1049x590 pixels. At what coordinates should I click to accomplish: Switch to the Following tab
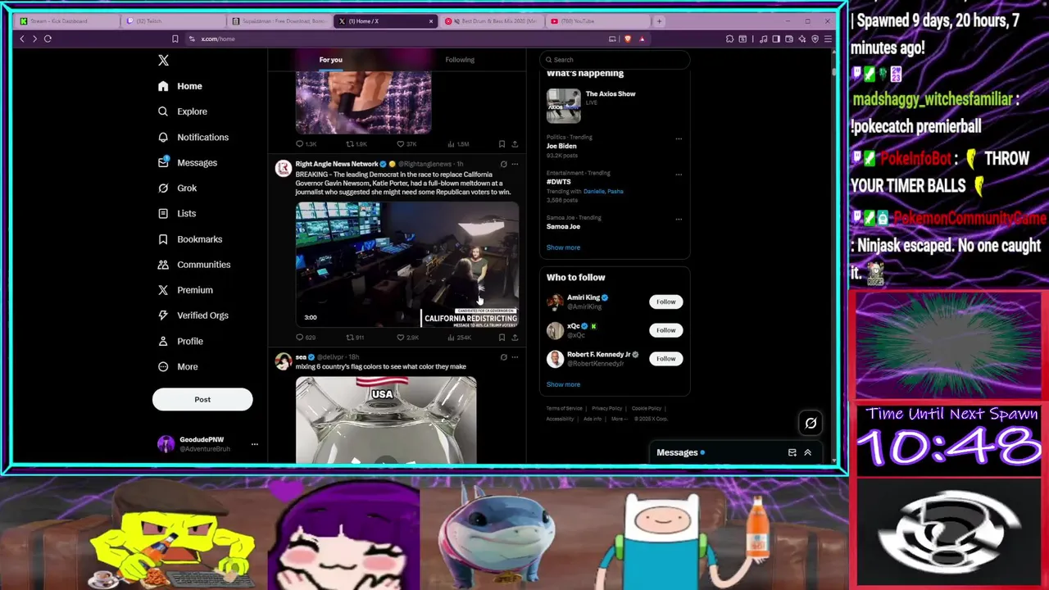[460, 60]
